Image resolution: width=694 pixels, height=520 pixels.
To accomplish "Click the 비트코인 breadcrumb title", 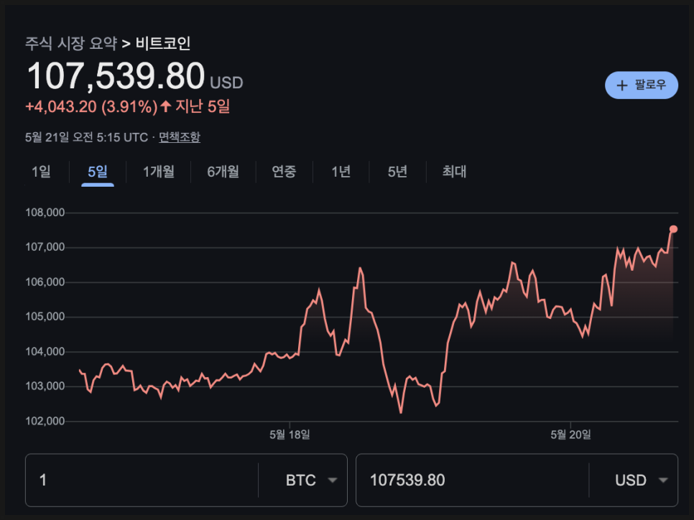I will point(163,43).
